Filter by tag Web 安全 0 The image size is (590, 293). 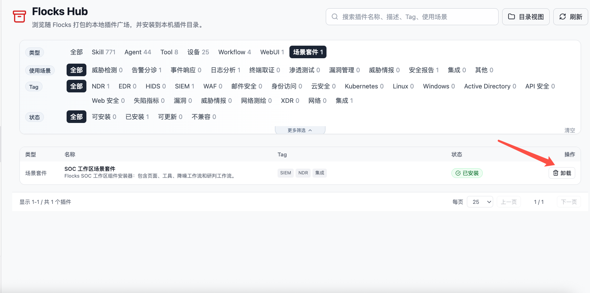click(108, 101)
